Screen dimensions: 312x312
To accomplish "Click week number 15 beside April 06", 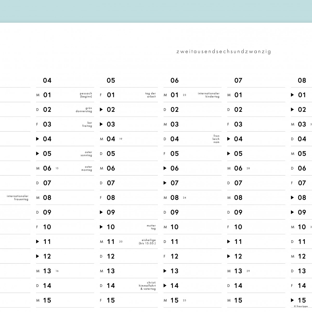I will pyautogui.click(x=57, y=168).
